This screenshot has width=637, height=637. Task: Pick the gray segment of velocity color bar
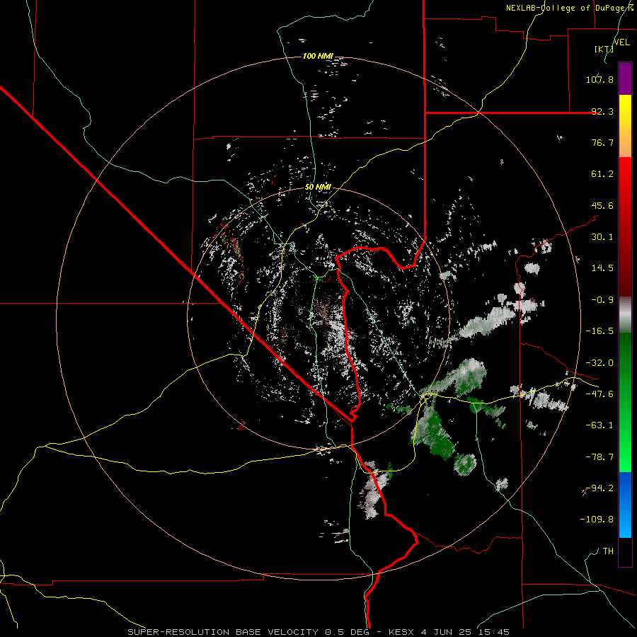pos(625,315)
